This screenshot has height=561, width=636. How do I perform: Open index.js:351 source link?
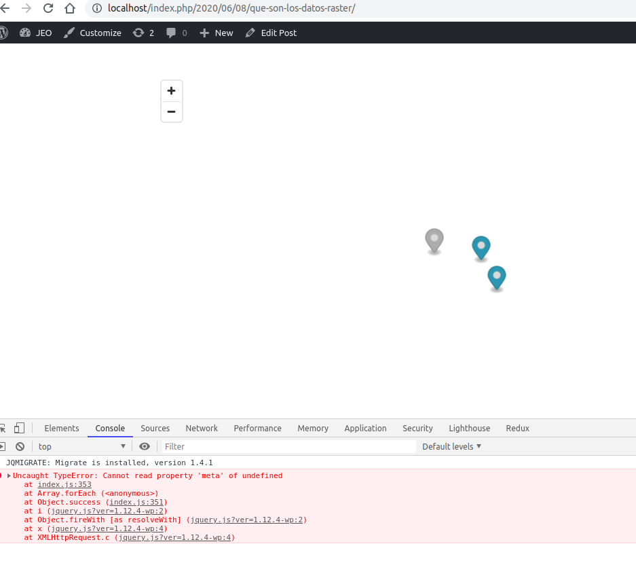tap(136, 502)
